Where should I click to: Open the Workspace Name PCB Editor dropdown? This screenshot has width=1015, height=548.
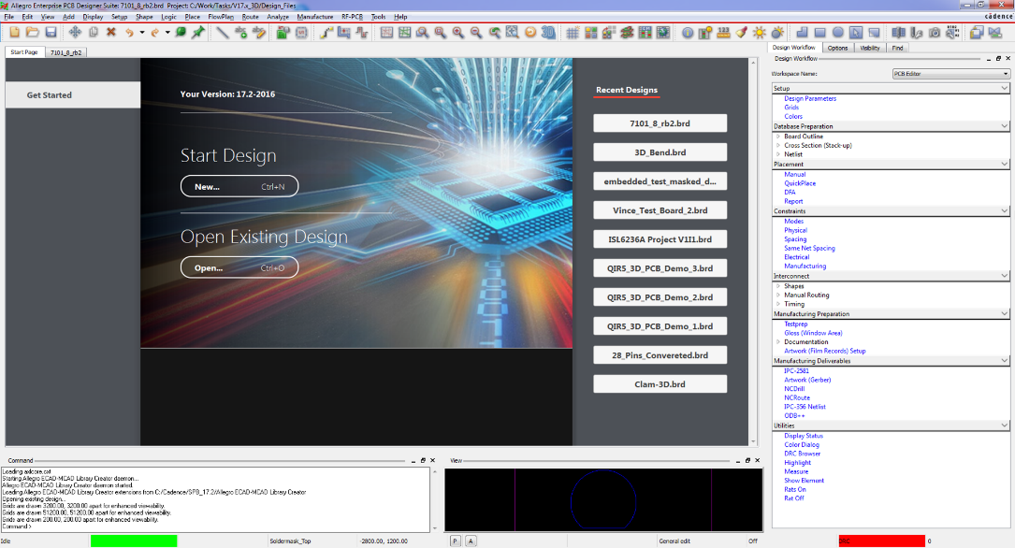click(x=950, y=74)
